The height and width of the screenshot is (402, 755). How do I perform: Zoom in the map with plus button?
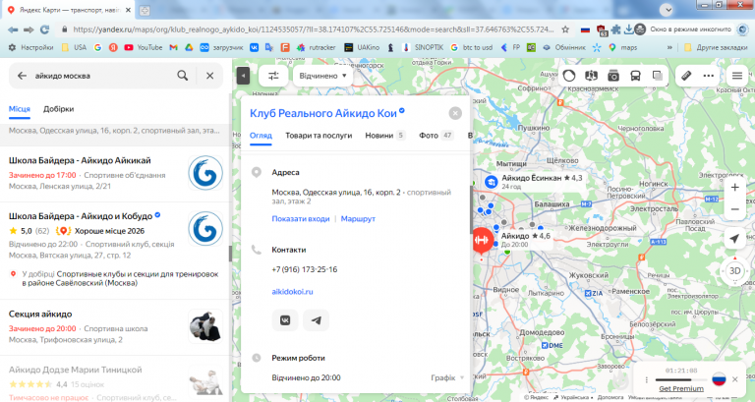734,188
